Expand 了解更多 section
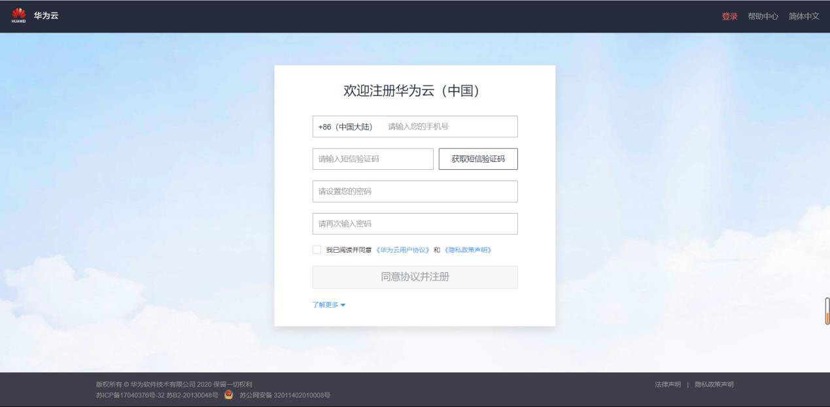Image resolution: width=830 pixels, height=407 pixels. pyautogui.click(x=329, y=305)
